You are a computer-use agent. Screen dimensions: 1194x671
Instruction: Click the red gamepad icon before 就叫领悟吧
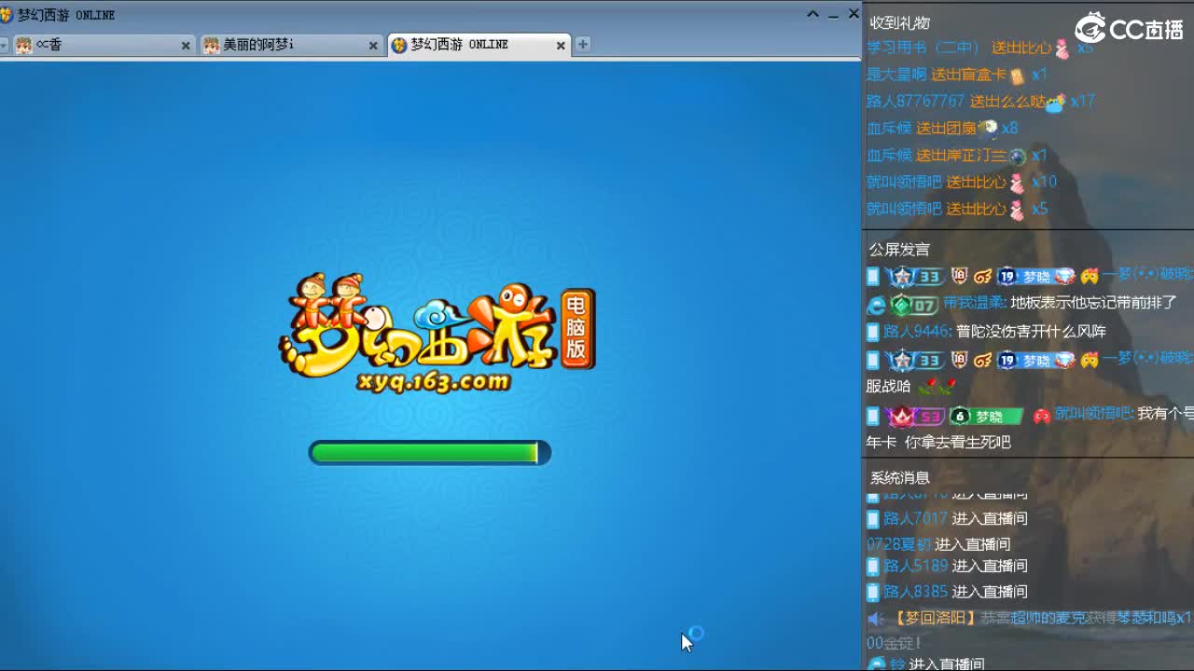(x=1041, y=416)
